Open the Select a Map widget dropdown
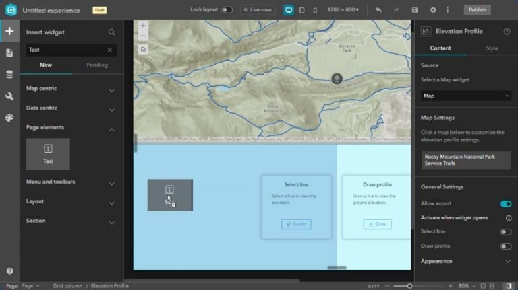This screenshot has width=518, height=290. (465, 96)
